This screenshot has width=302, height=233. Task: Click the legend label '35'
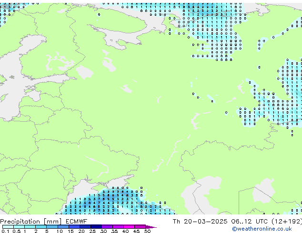coord(114,231)
